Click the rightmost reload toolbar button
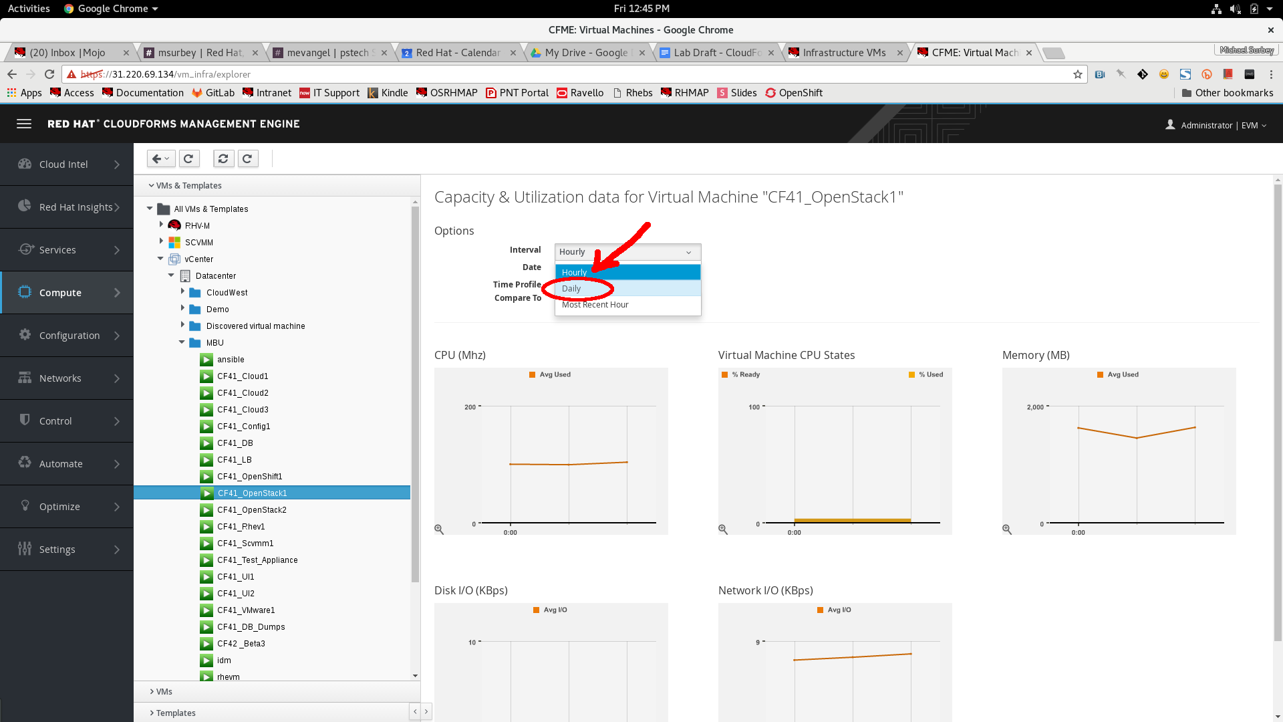This screenshot has width=1283, height=722. coord(247,158)
